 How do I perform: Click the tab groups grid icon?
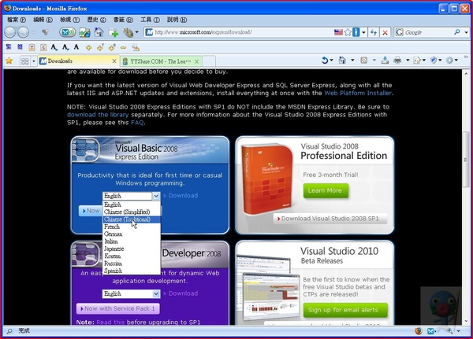24,61
